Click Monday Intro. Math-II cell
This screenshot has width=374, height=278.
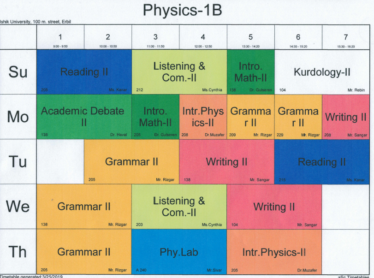pyautogui.click(x=155, y=117)
